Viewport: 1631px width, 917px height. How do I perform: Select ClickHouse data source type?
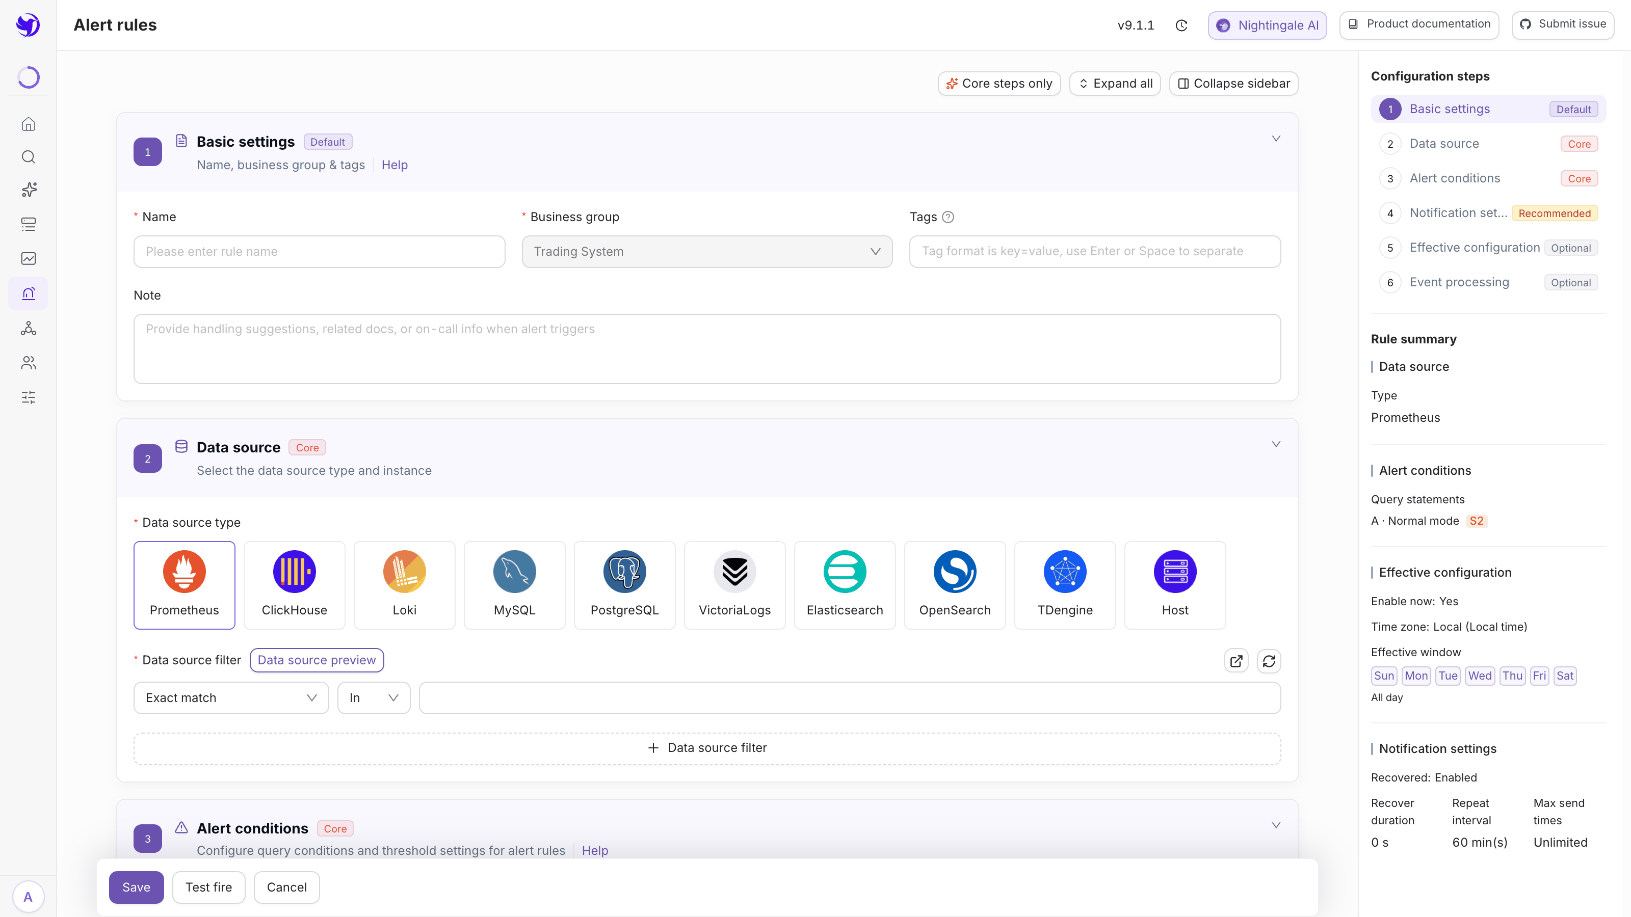click(x=295, y=585)
